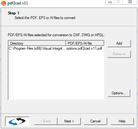The width and height of the screenshot is (138, 129).
Task: Click the Step 1 heading text
Action: pos(14,13)
